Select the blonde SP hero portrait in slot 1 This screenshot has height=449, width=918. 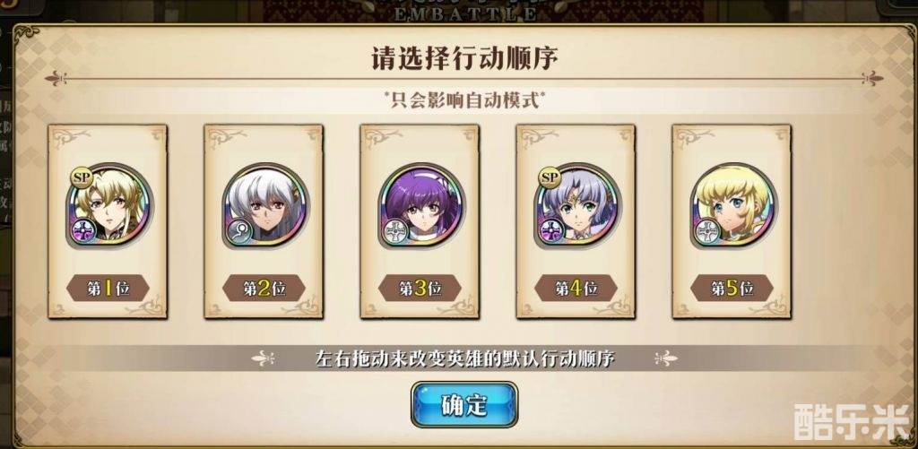point(108,205)
